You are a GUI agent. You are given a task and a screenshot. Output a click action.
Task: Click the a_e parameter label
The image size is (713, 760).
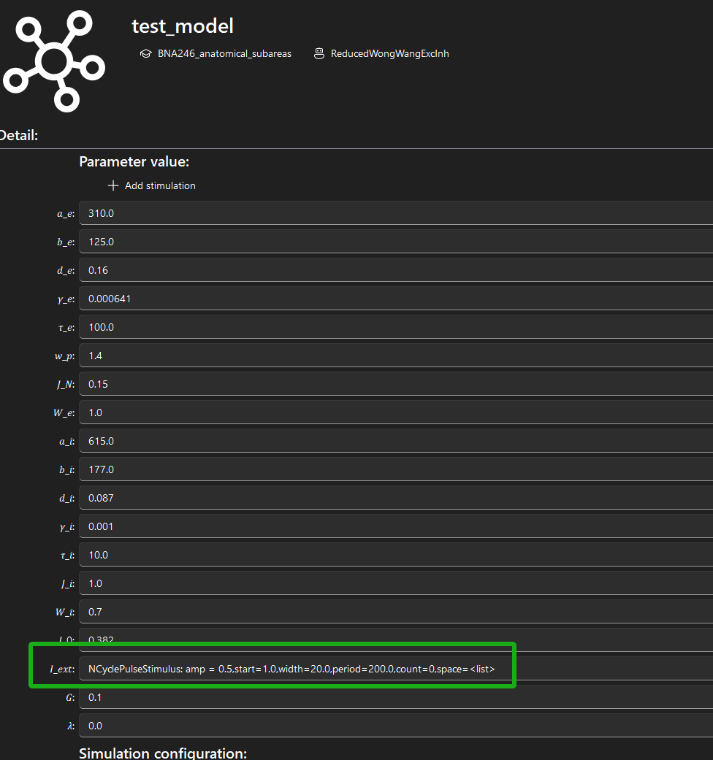tap(66, 214)
